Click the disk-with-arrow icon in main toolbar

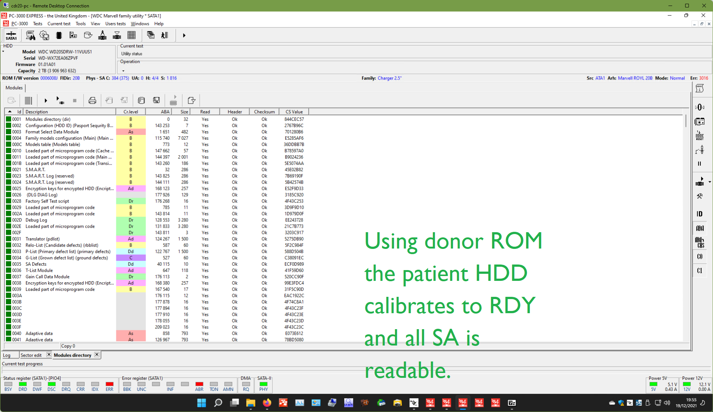(88, 35)
